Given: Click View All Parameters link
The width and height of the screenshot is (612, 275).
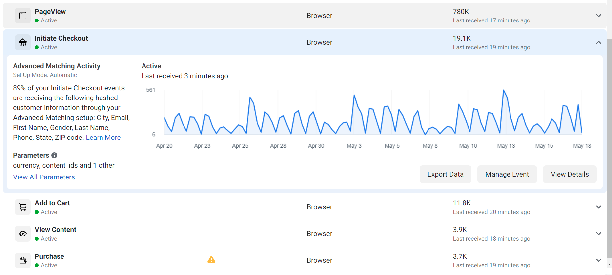Looking at the screenshot, I should [44, 177].
